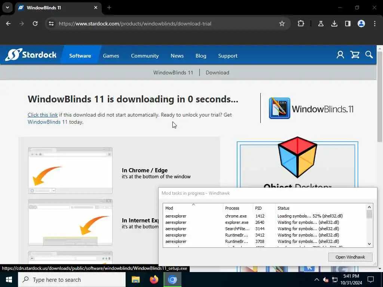Click the 'Click this link' download link
Viewport: 383px width, 287px height.
43,115
